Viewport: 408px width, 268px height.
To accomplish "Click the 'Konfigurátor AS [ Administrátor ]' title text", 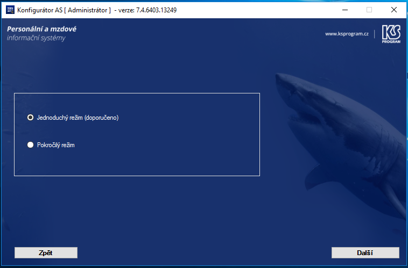I will [64, 10].
